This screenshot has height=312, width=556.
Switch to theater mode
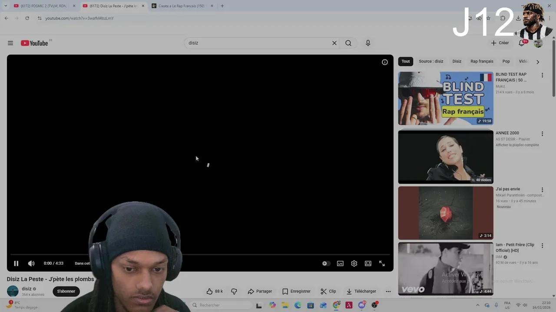pos(368,263)
